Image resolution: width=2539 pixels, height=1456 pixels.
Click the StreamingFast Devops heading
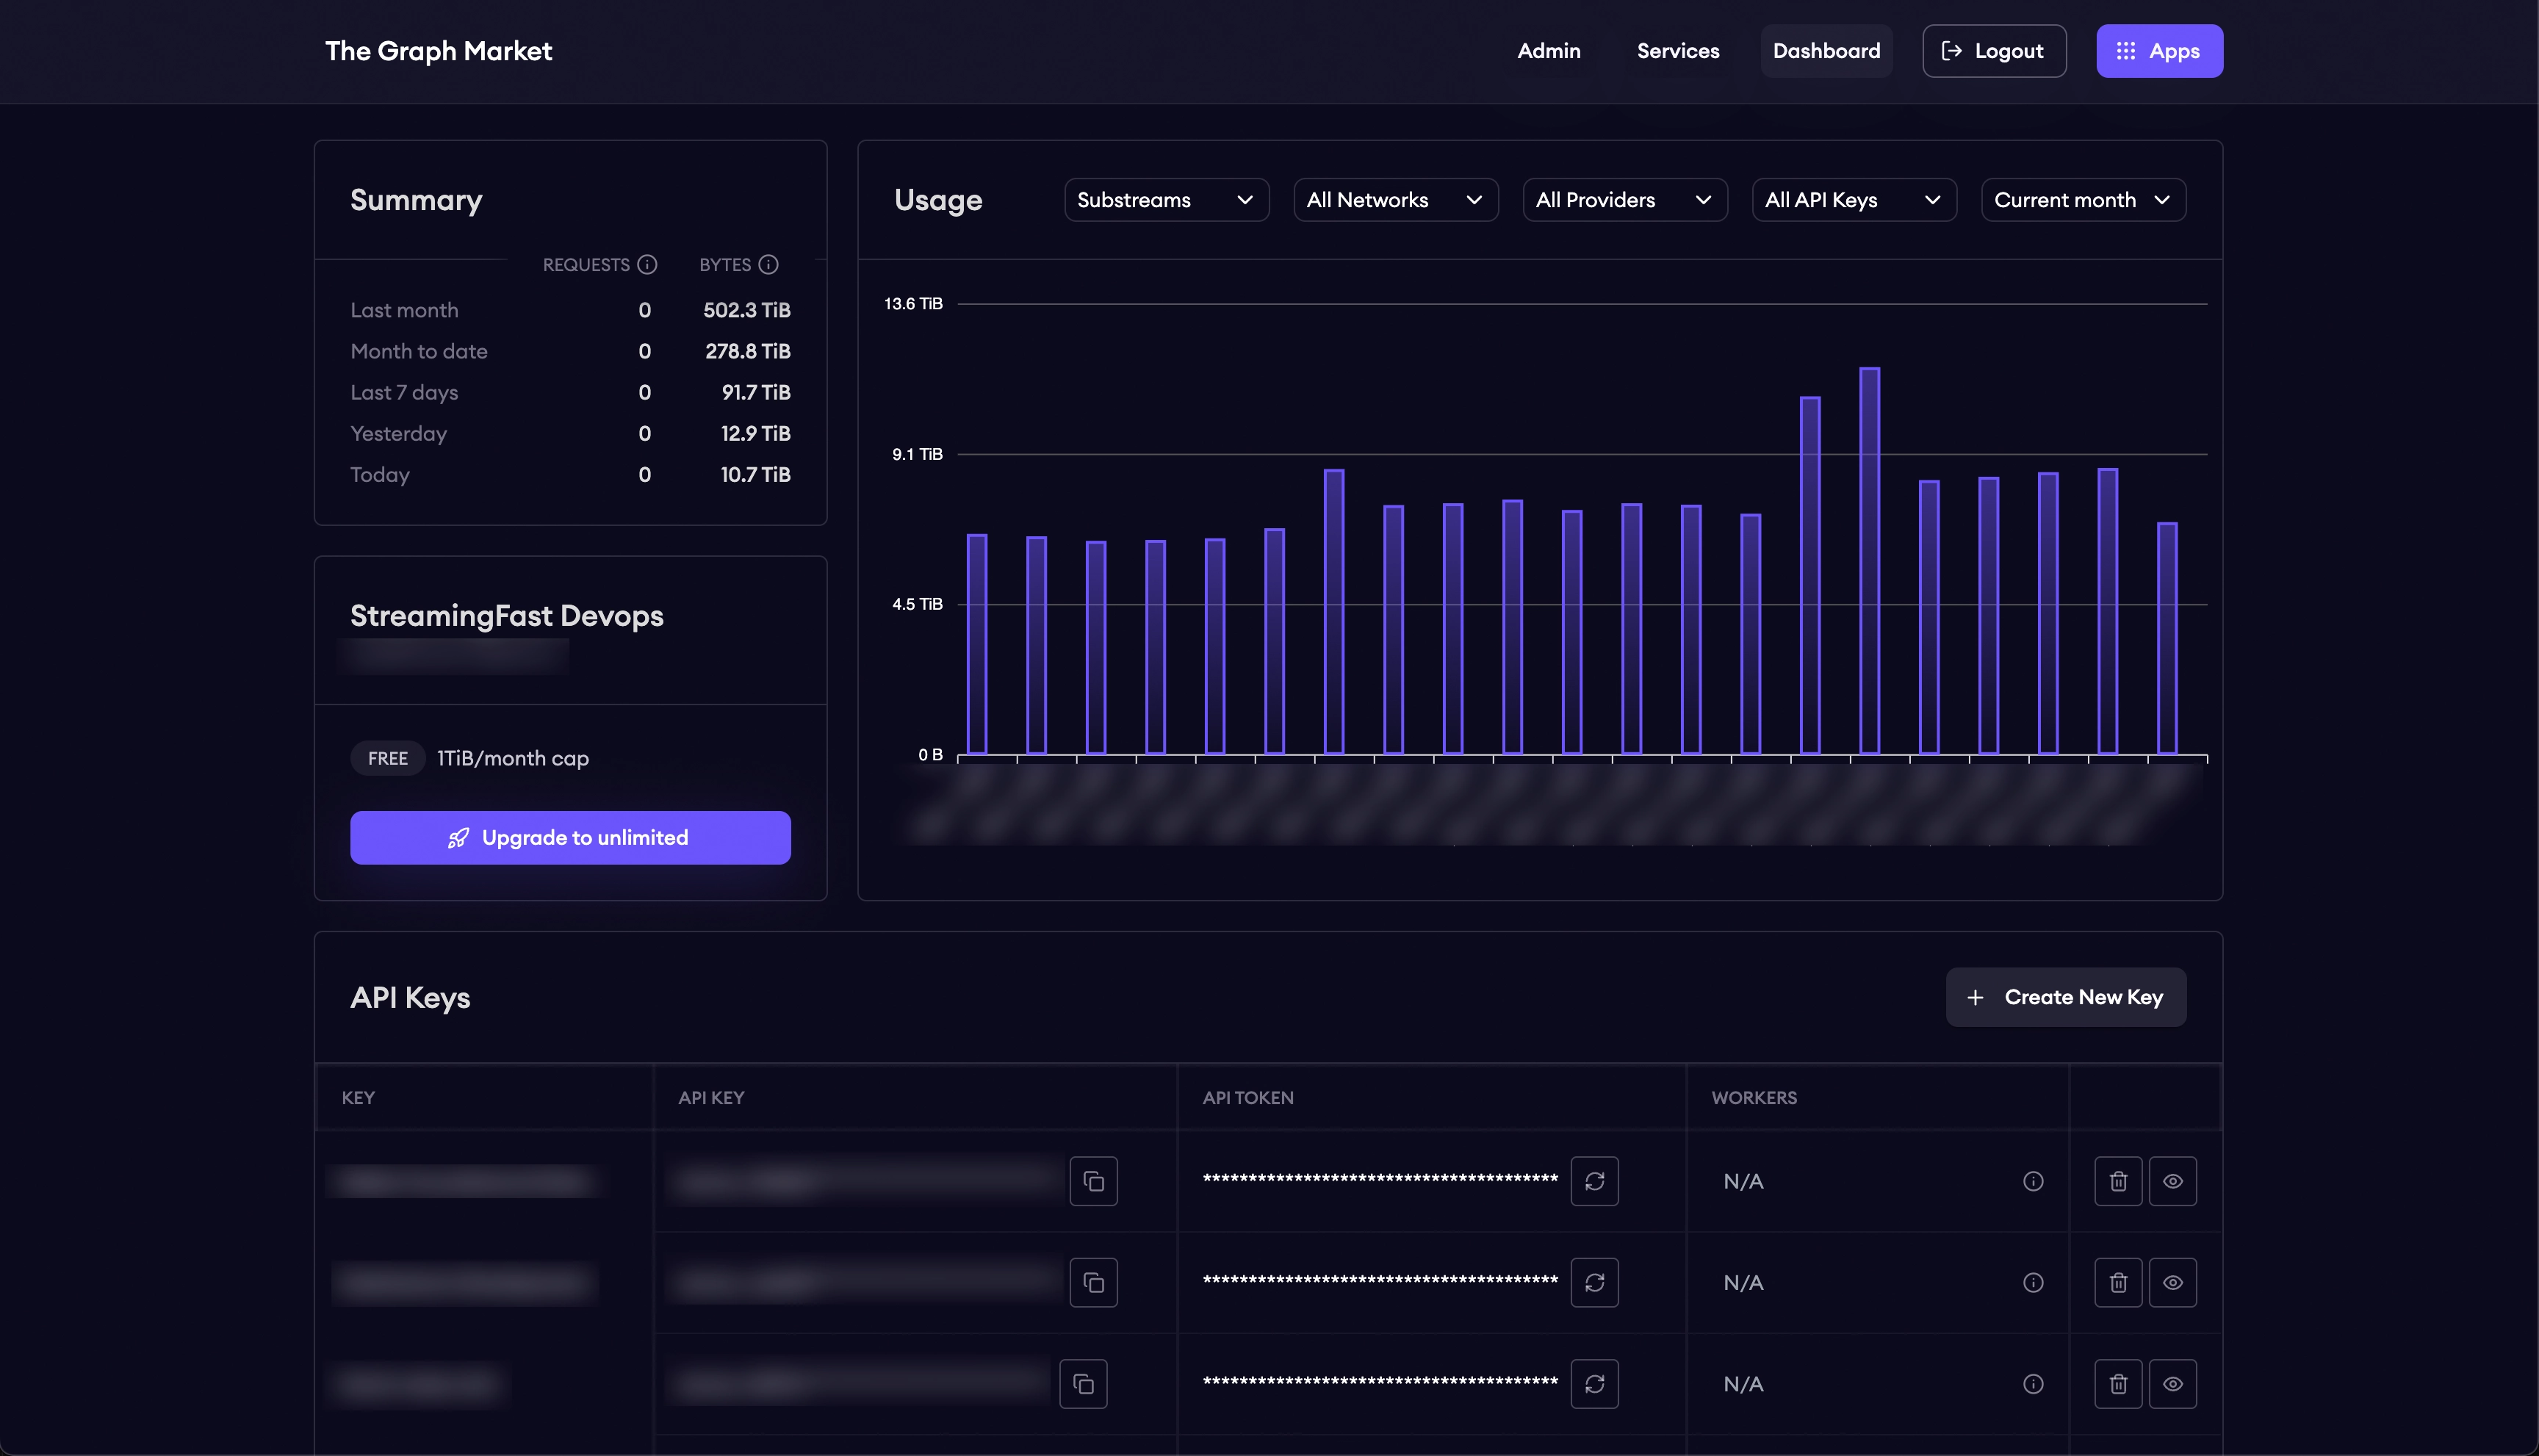pos(507,616)
